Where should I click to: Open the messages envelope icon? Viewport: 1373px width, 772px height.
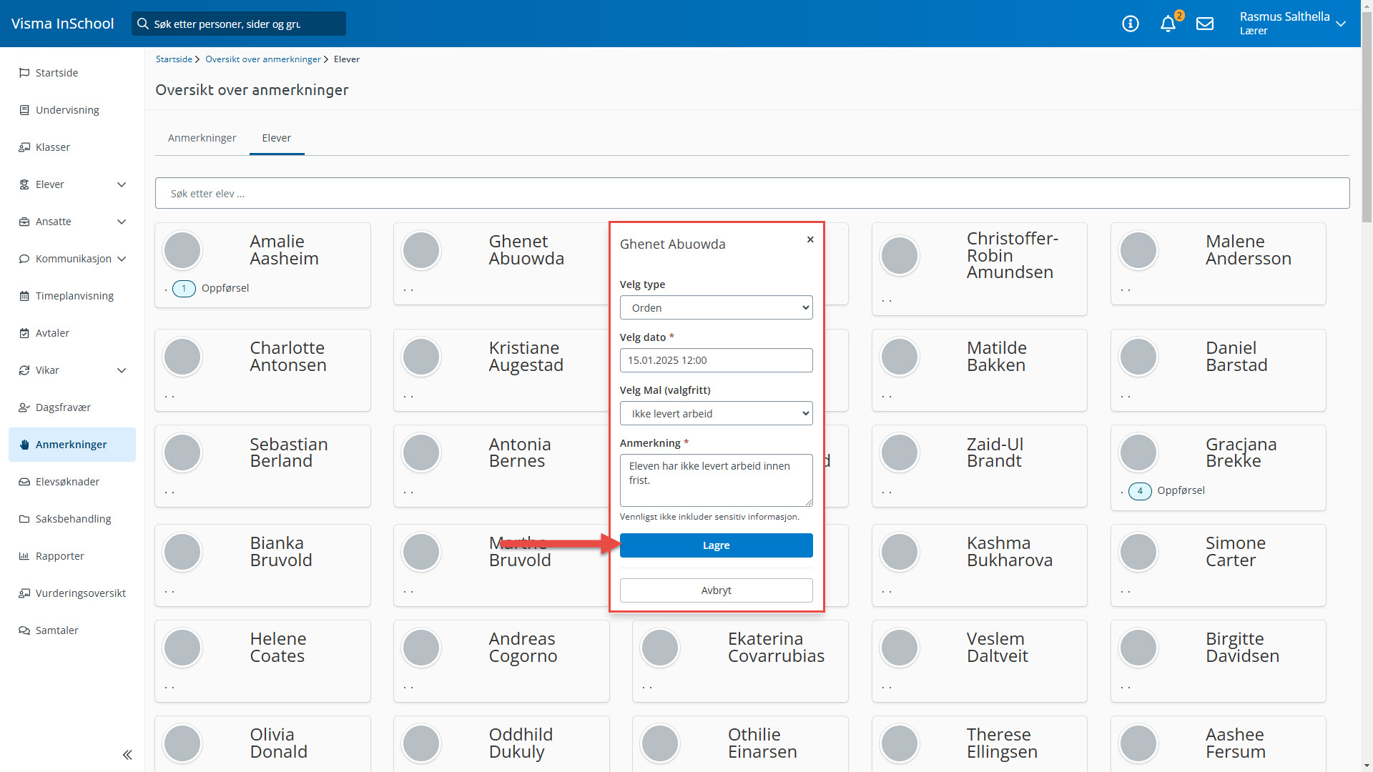(x=1205, y=24)
